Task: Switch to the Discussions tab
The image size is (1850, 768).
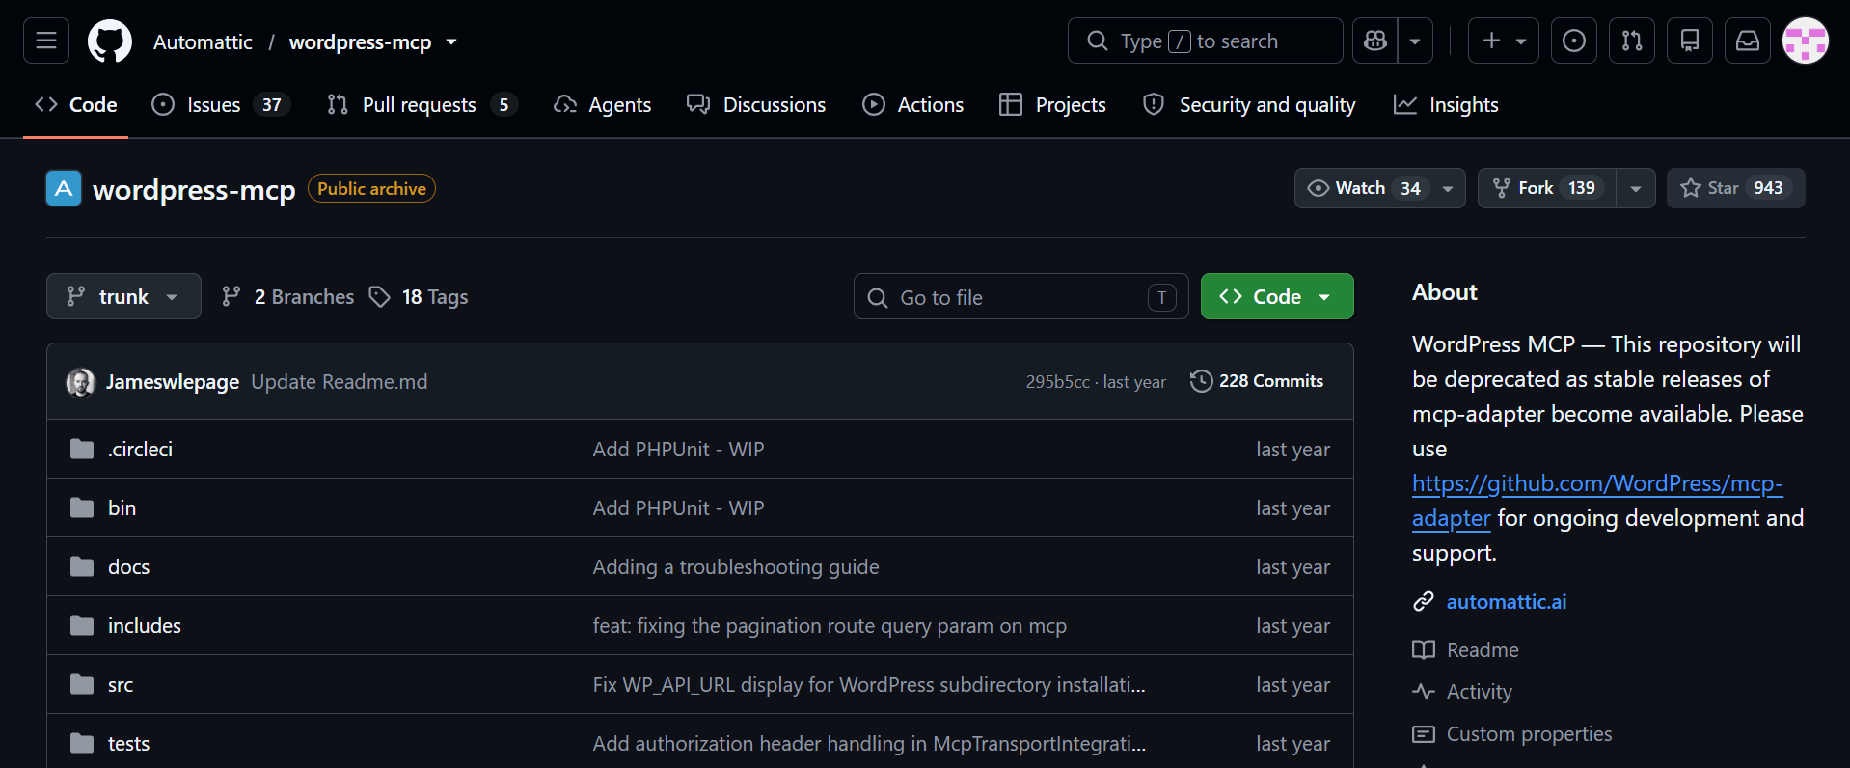Action: [756, 104]
